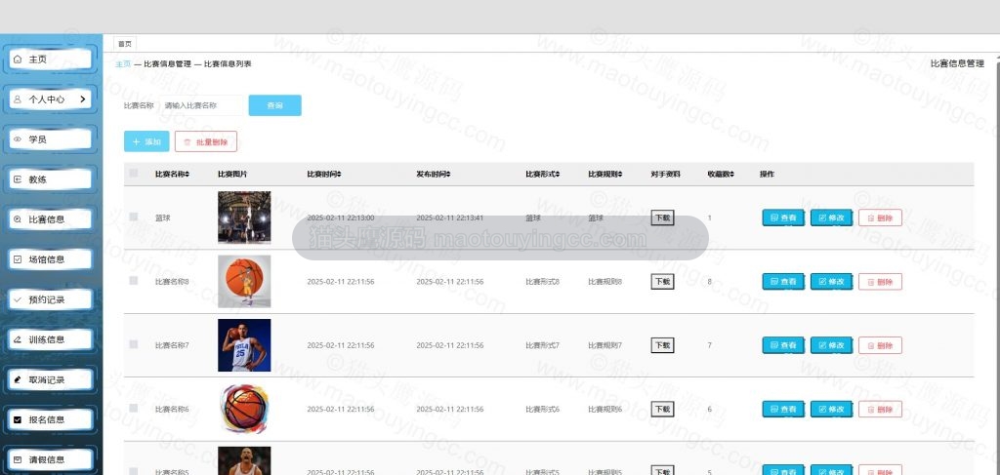Sort by the 比赛形式 column header
The width and height of the screenshot is (1000, 475).
pos(543,174)
